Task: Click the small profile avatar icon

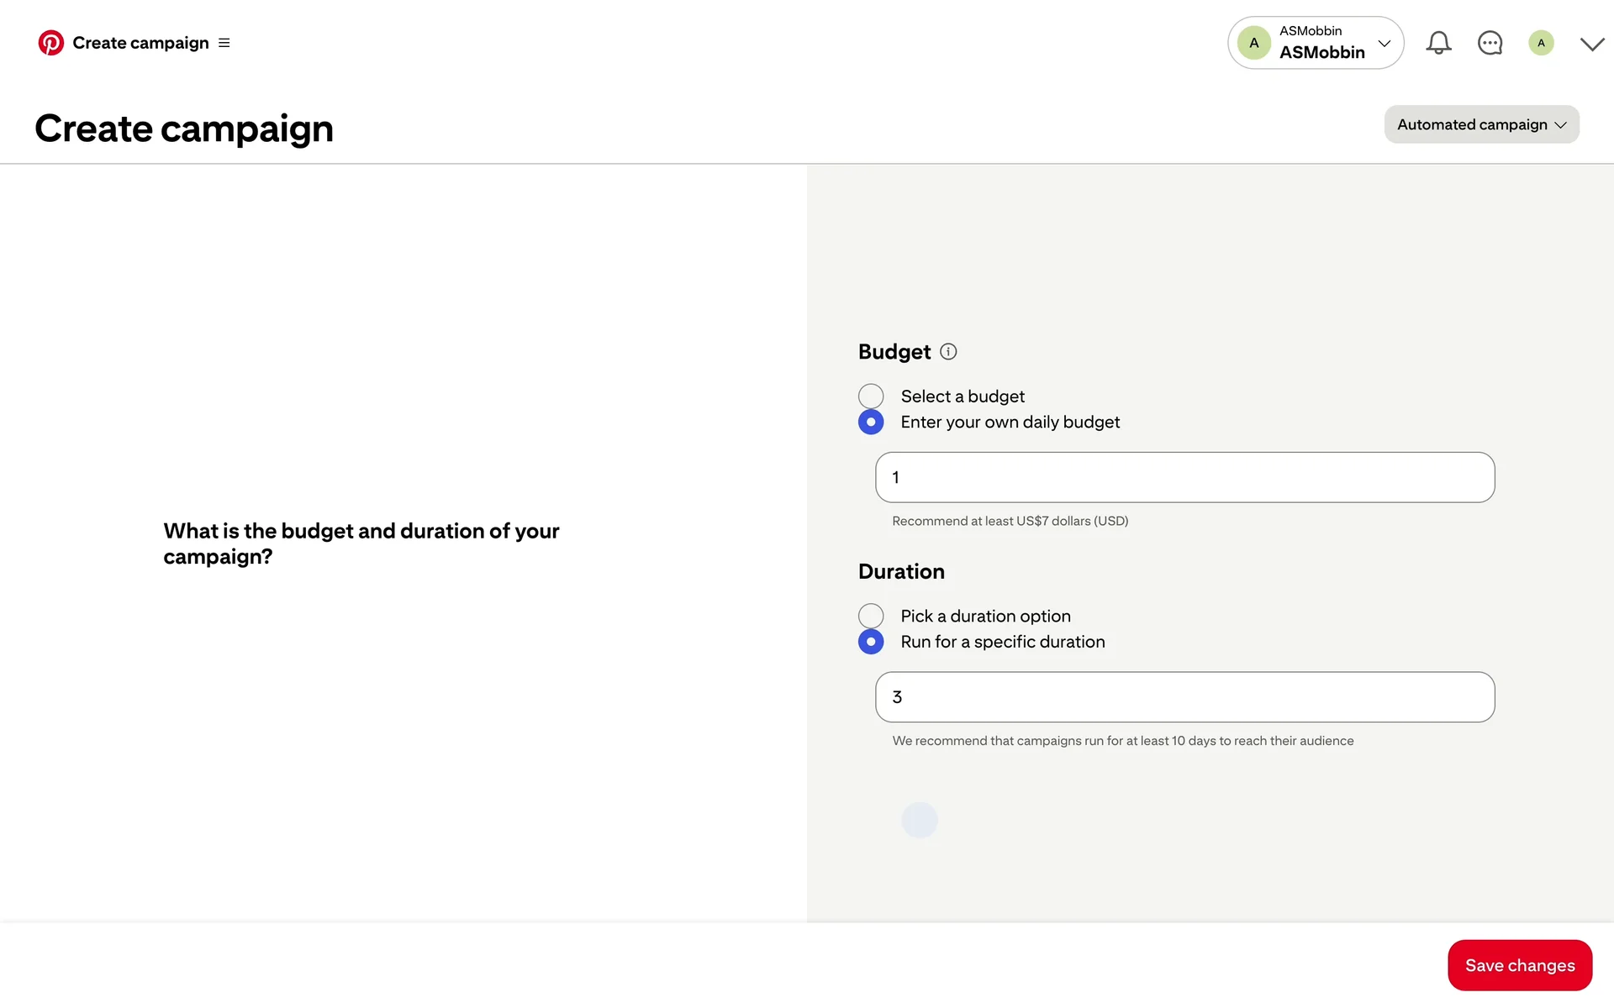Action: [x=1541, y=43]
